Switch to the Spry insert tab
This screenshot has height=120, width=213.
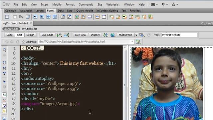point(70,11)
